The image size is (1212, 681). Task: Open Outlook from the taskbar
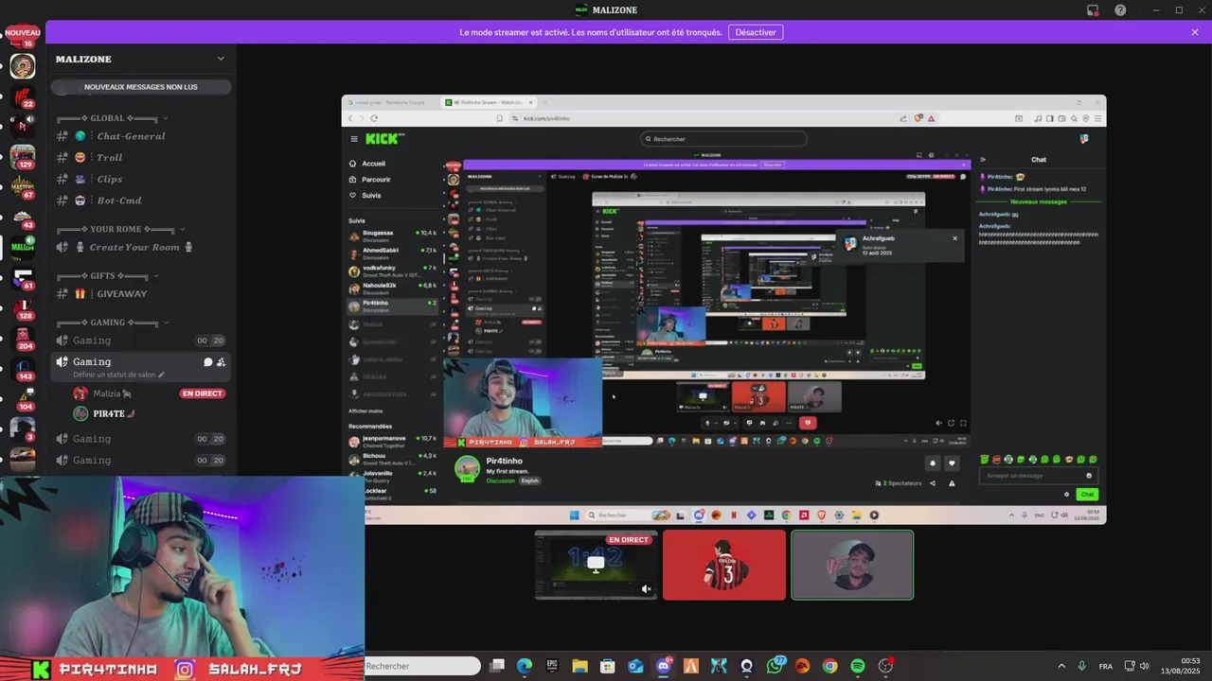coord(635,666)
